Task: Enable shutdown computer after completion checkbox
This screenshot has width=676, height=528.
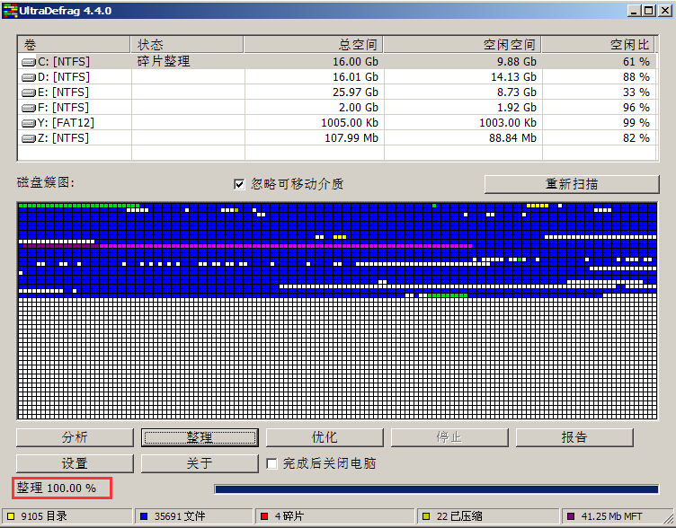Action: [x=271, y=463]
